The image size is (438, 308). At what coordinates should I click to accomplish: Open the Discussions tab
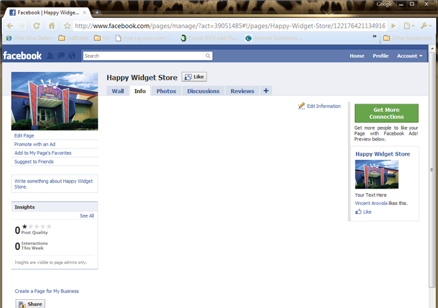[203, 91]
